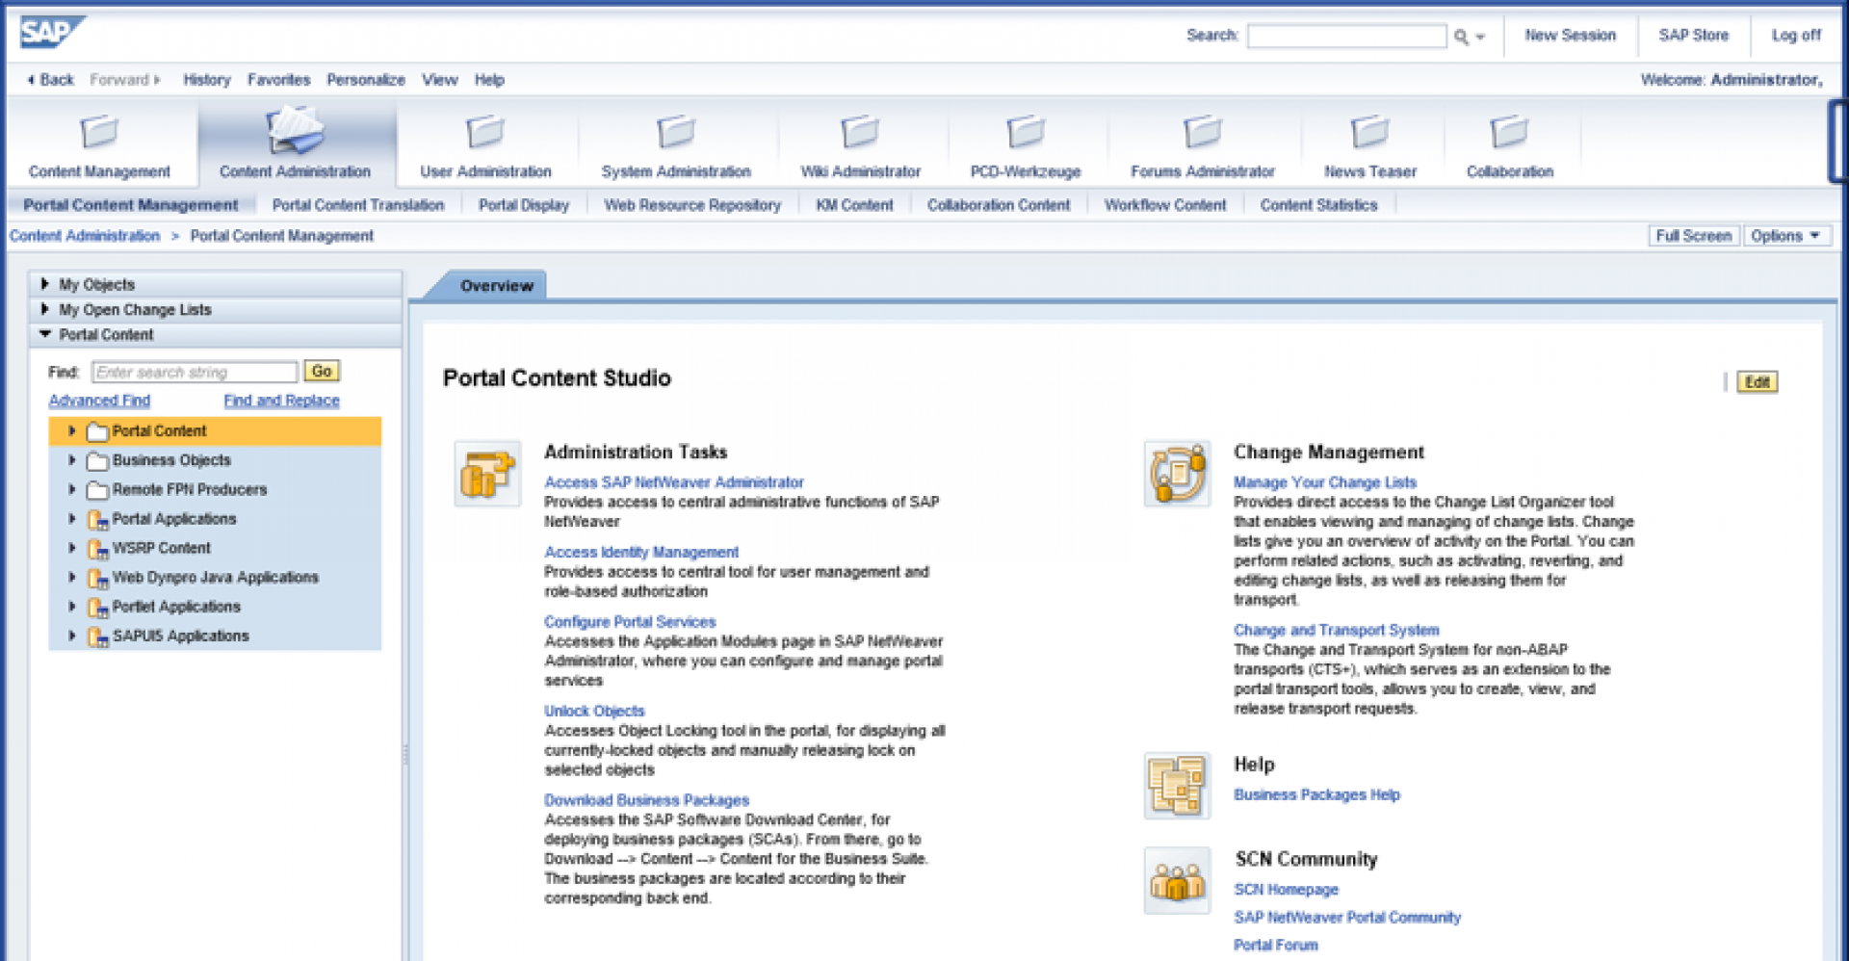
Task: Open the Personalize menu
Action: click(x=365, y=80)
